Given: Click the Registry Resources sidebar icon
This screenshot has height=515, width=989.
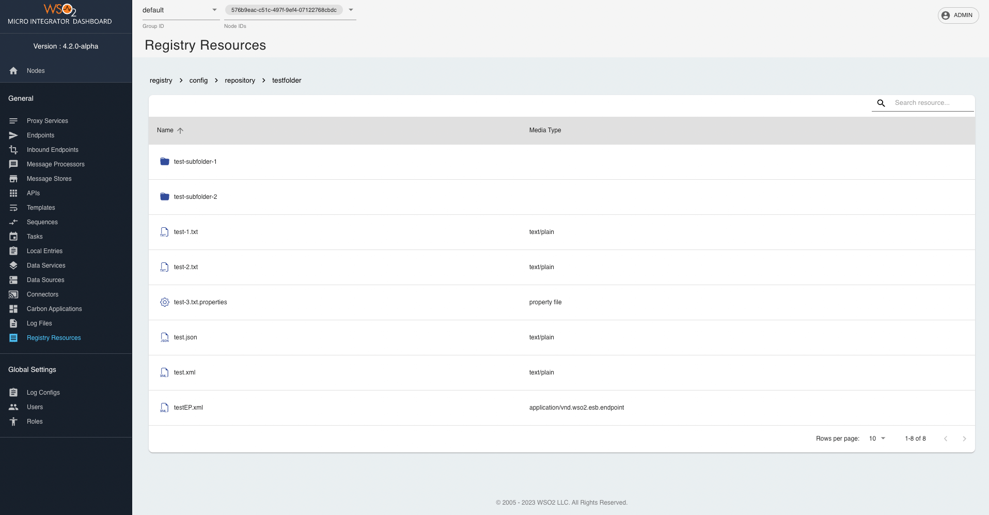Looking at the screenshot, I should coord(13,338).
